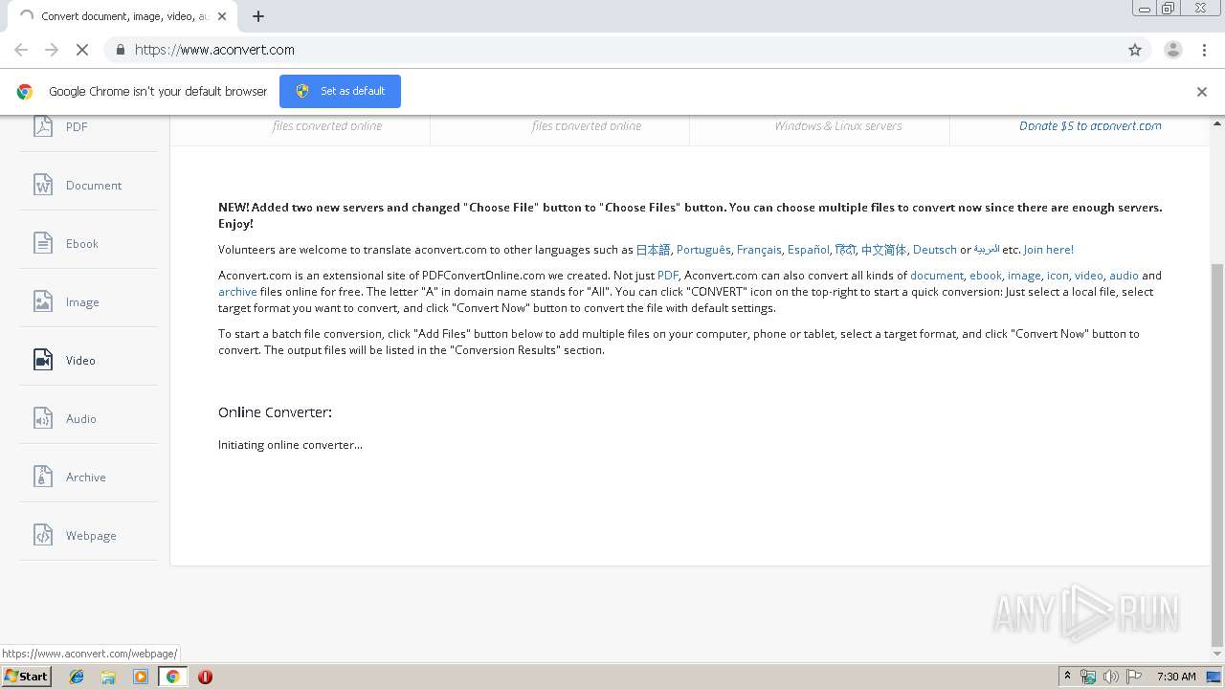This screenshot has height=689, width=1225.
Task: Select the Video sidebar menu label
Action: (80, 361)
